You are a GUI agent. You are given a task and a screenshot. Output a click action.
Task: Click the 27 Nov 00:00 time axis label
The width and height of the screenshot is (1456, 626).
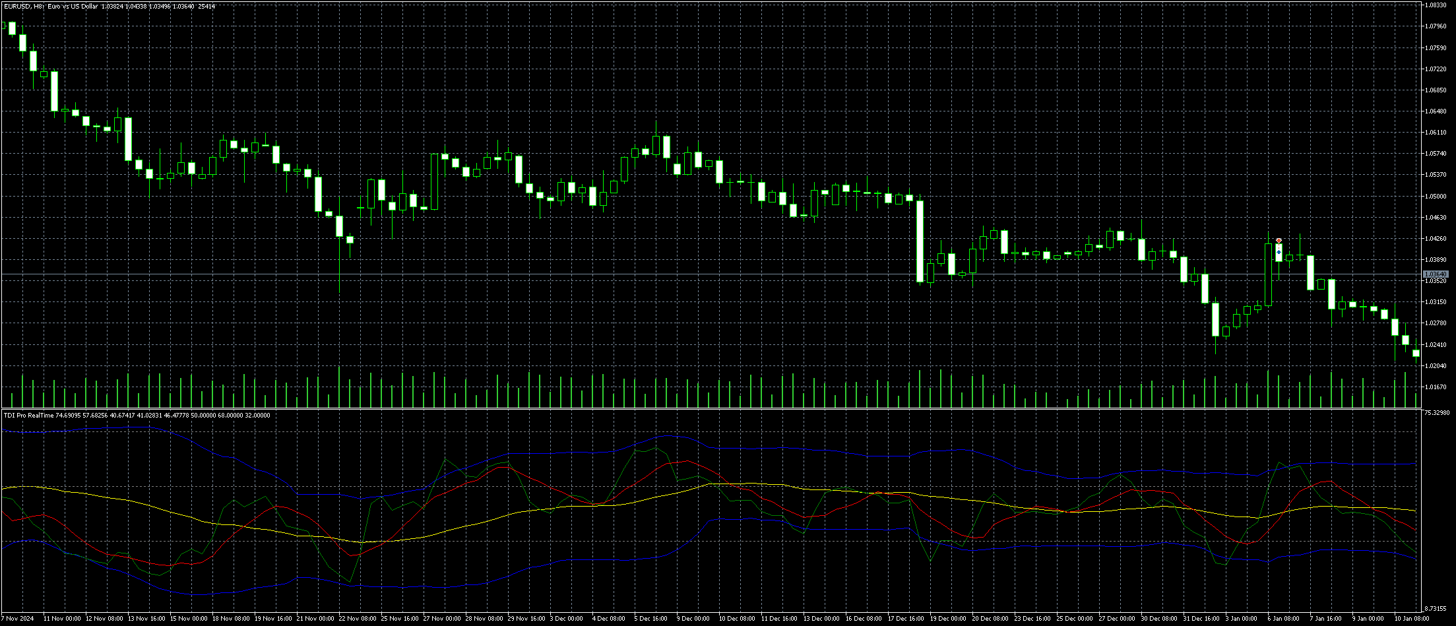click(x=442, y=619)
